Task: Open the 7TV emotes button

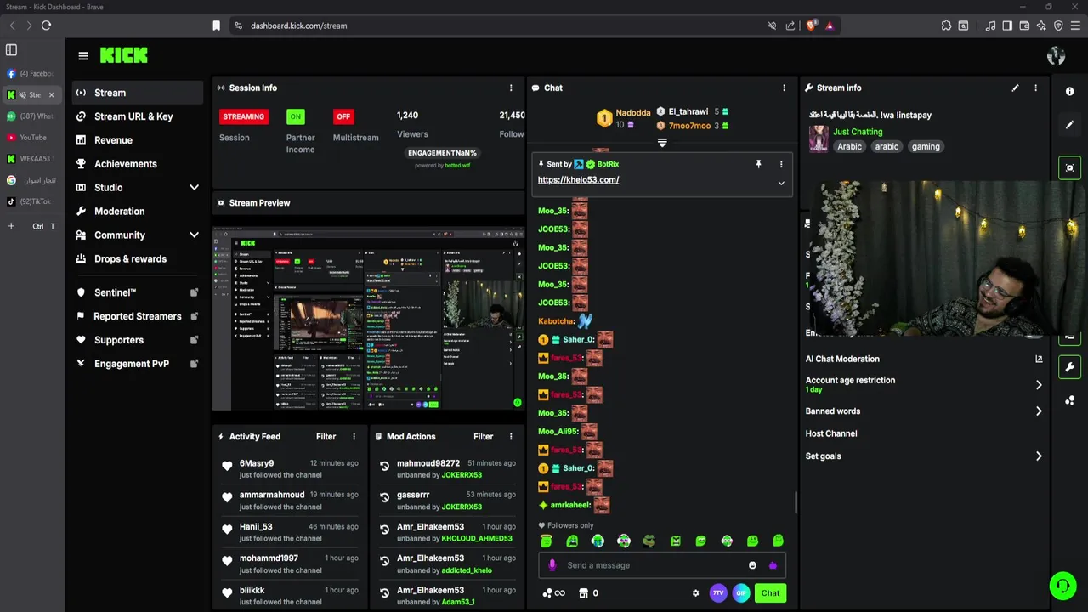Action: pos(718,593)
